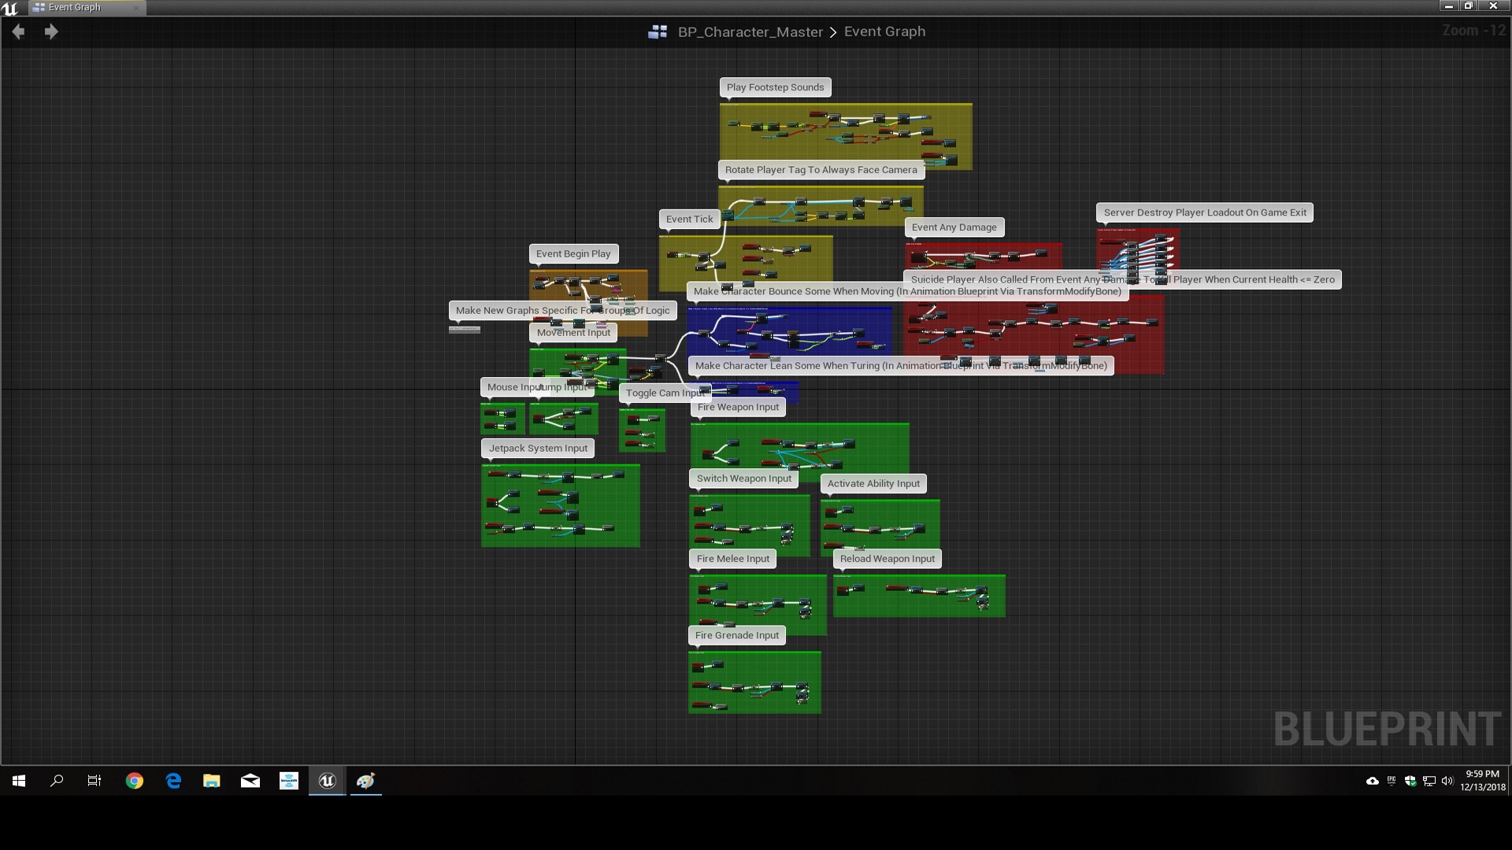
Task: Click the OneDrive cloud icon in the system tray
Action: click(1372, 781)
